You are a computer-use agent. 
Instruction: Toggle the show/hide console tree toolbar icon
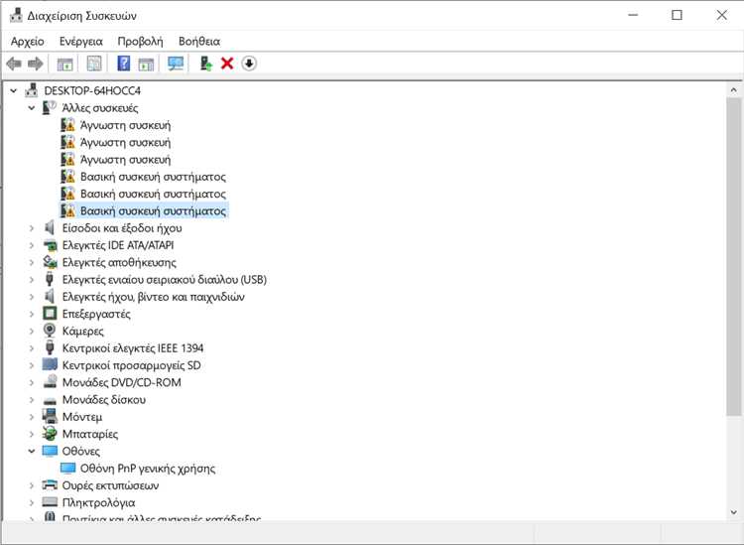(x=64, y=64)
